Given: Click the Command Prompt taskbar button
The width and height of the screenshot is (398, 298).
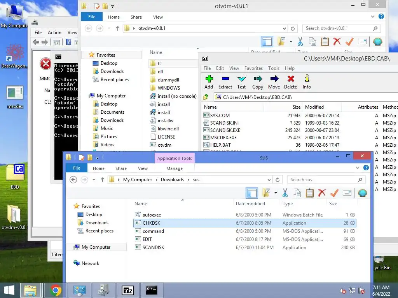Looking at the screenshot, I should point(152,290).
